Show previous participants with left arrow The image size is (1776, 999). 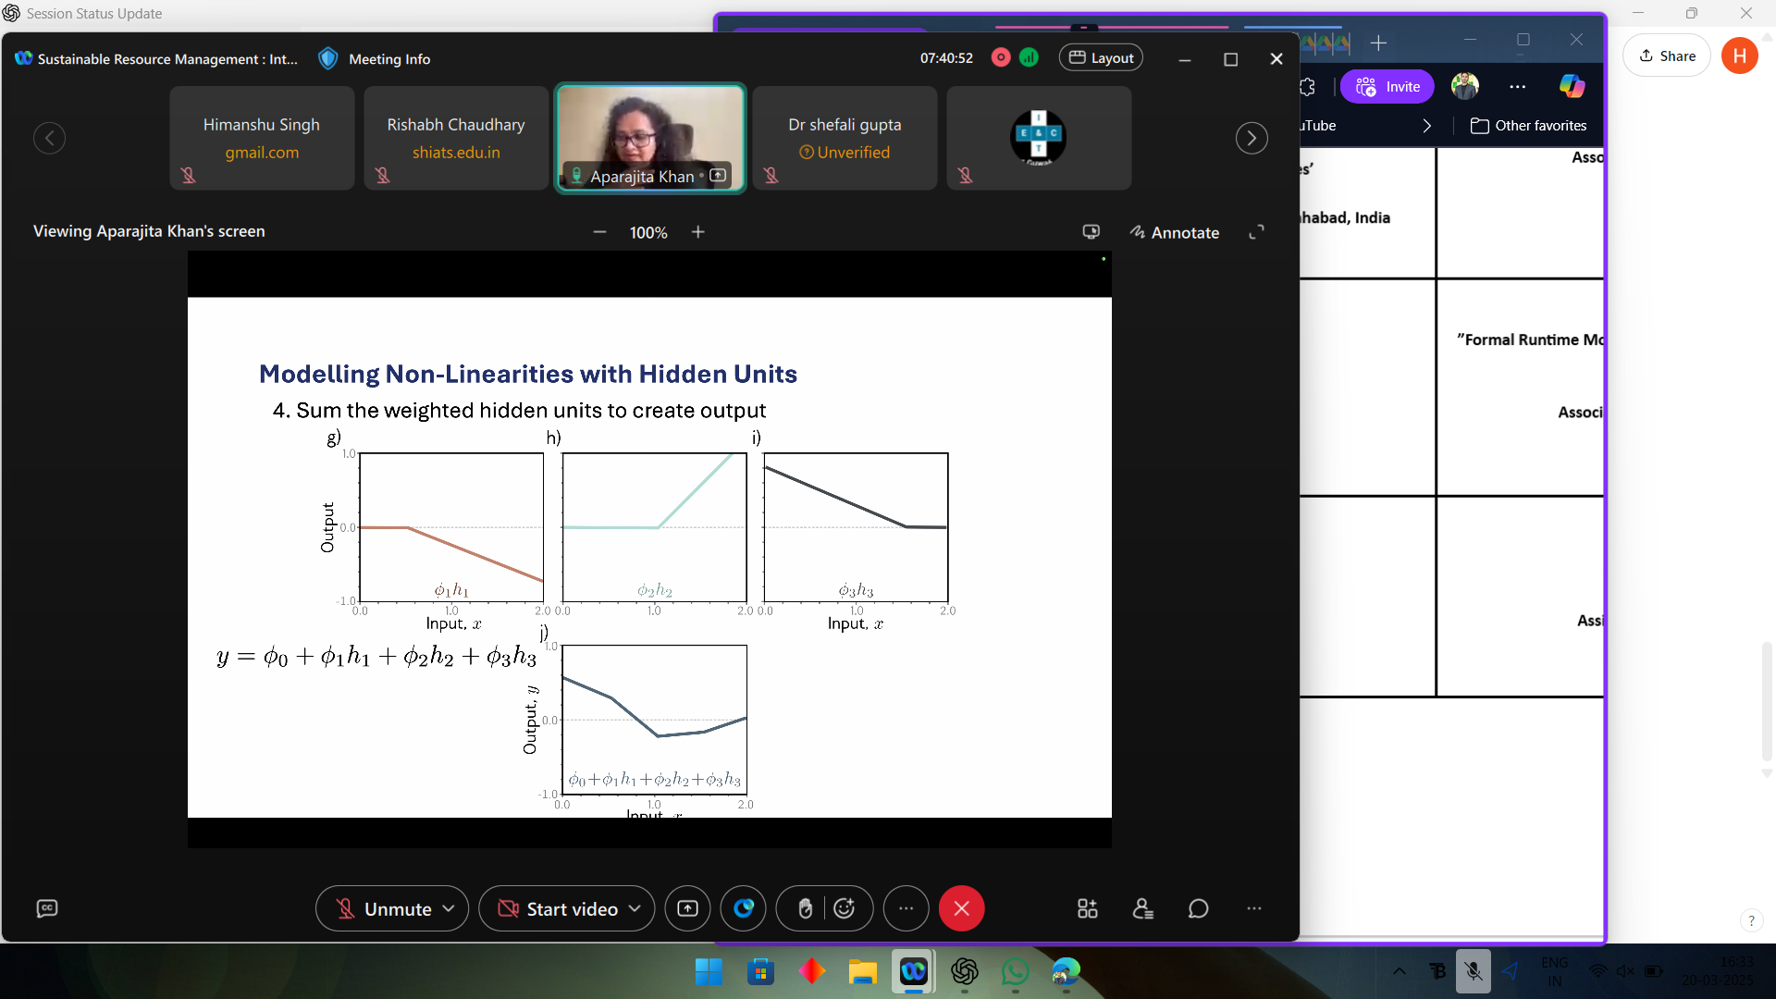[x=49, y=138]
